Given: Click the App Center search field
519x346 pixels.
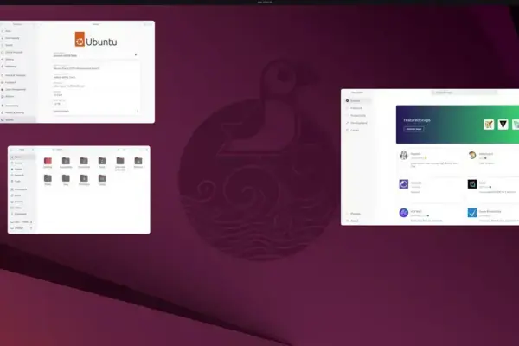Looking at the screenshot, I should click(x=464, y=93).
